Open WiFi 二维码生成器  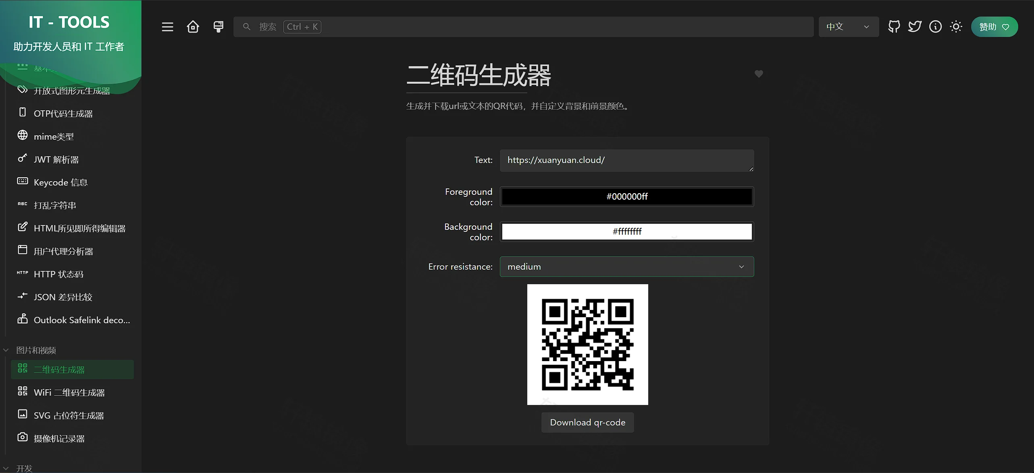click(x=72, y=392)
